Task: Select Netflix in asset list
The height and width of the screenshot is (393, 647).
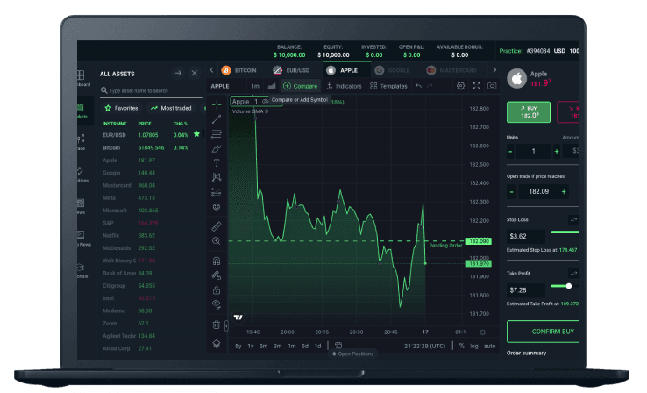Action: click(x=151, y=235)
